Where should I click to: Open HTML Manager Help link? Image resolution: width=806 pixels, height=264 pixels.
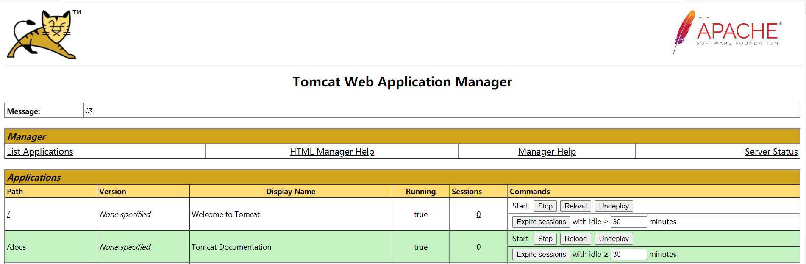click(332, 151)
